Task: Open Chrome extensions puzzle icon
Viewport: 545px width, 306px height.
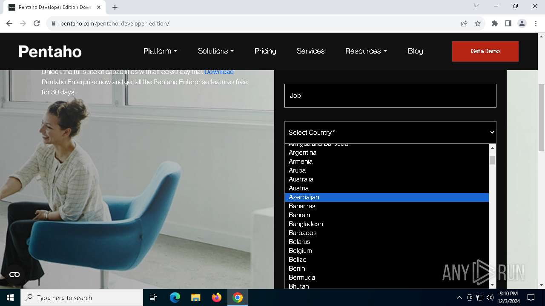Action: tap(495, 23)
